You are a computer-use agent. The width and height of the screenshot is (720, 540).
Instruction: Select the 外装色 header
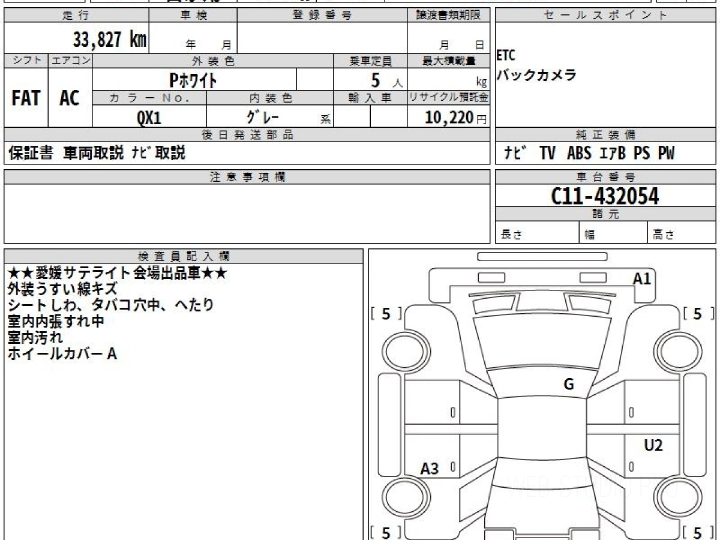213,61
